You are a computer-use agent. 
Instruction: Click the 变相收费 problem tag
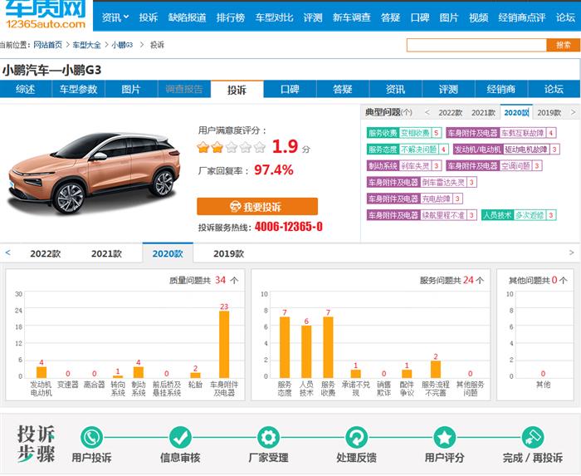(x=415, y=133)
